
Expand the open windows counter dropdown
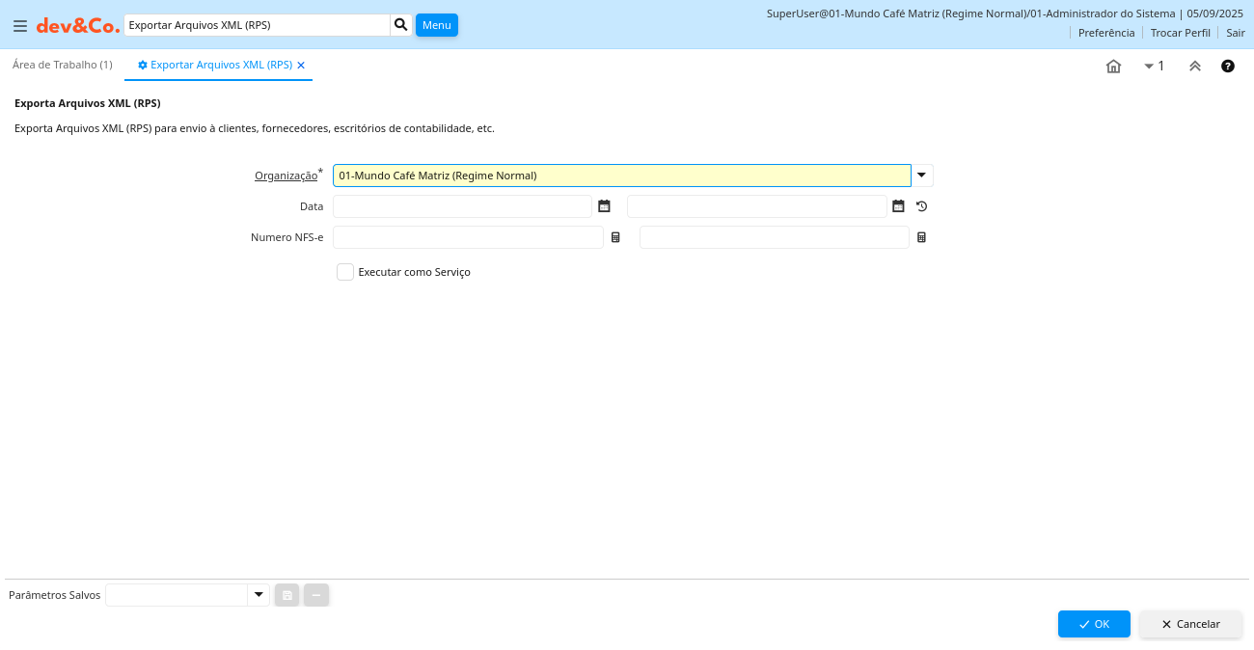pyautogui.click(x=1154, y=67)
